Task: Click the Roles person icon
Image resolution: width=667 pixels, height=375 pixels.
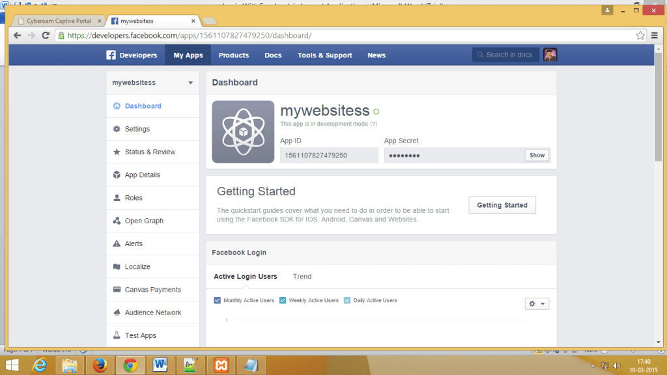Action: click(x=117, y=198)
